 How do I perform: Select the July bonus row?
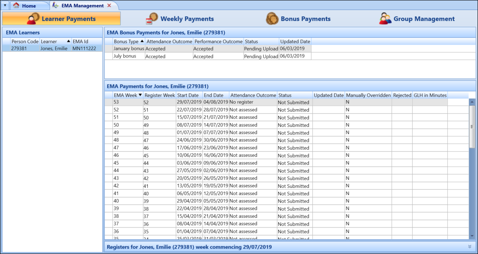point(125,56)
